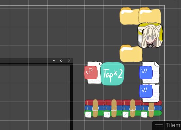Select the upper blue Word document tile
The height and width of the screenshot is (130, 181).
coord(150,73)
